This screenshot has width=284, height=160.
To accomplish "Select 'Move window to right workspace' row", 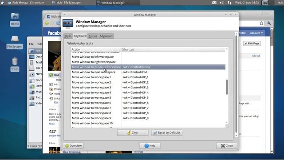I will coord(148,62).
